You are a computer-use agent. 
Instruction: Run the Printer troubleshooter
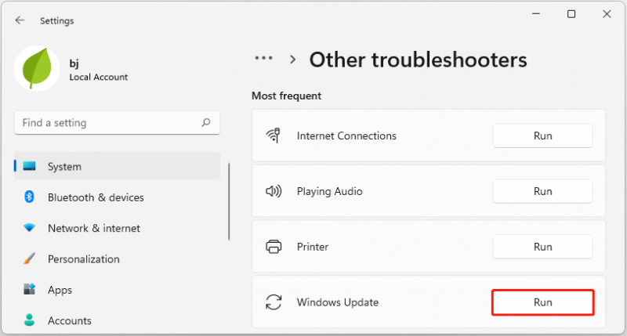point(542,247)
